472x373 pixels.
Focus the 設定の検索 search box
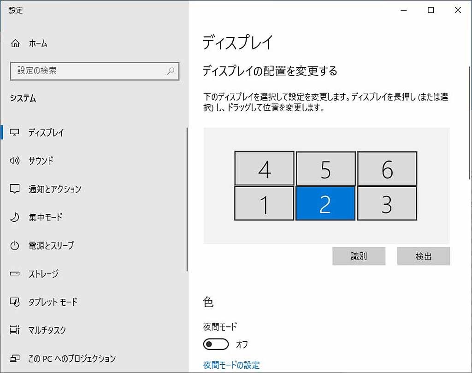click(94, 71)
